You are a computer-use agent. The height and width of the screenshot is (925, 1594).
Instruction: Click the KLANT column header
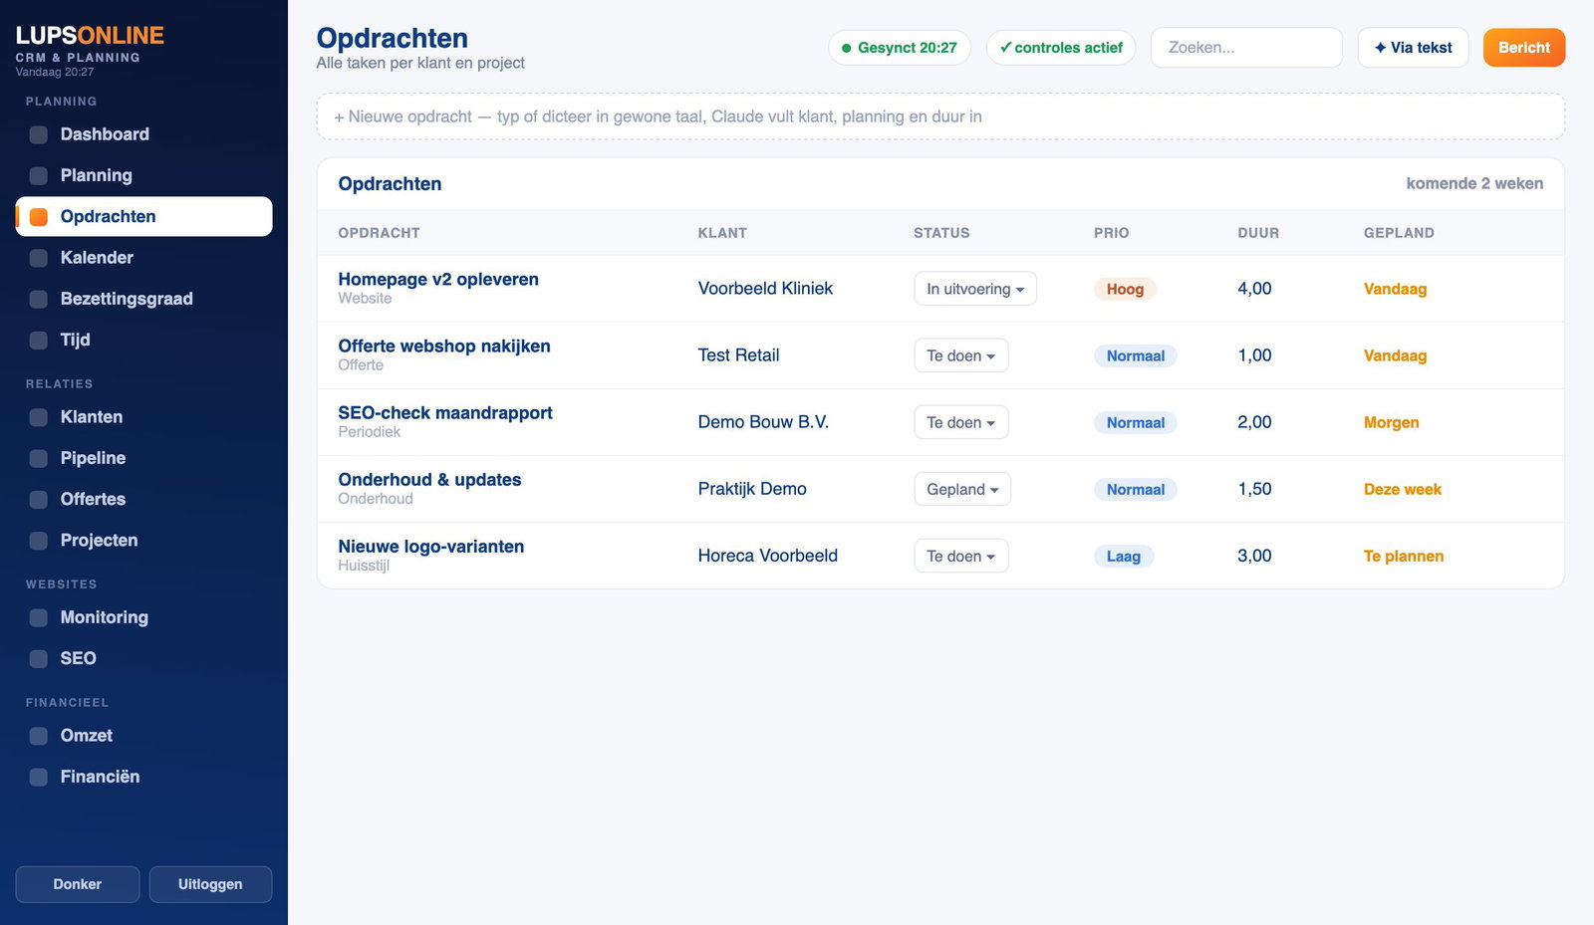click(722, 233)
